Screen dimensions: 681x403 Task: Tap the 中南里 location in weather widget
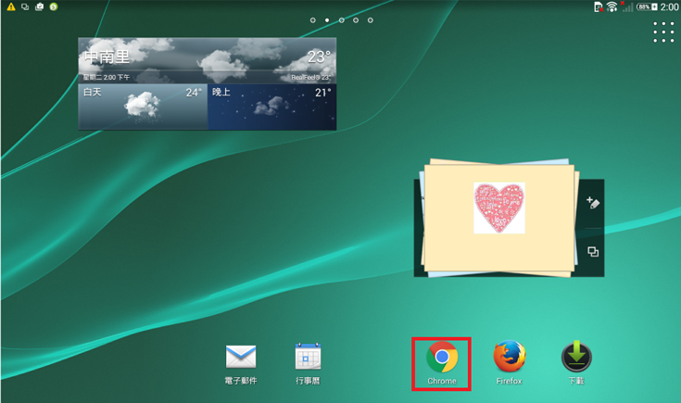click(112, 55)
